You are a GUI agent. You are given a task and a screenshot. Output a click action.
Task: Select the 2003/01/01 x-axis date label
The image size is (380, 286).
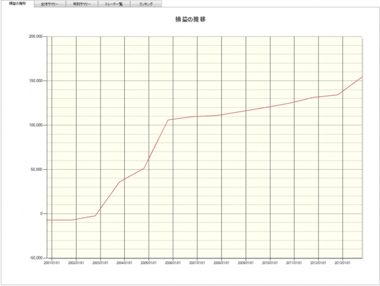(100, 263)
